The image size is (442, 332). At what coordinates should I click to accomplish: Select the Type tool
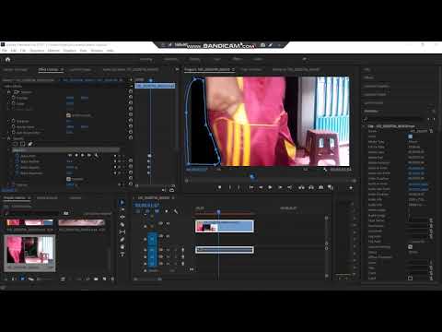122,254
